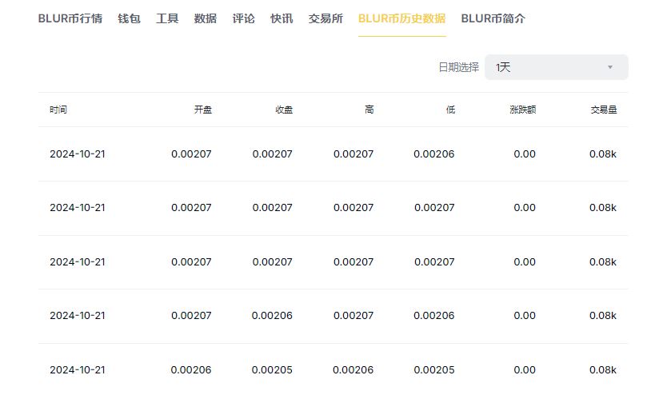Select the BLUR币历史数据 tab
The width and height of the screenshot is (659, 395).
pos(401,18)
